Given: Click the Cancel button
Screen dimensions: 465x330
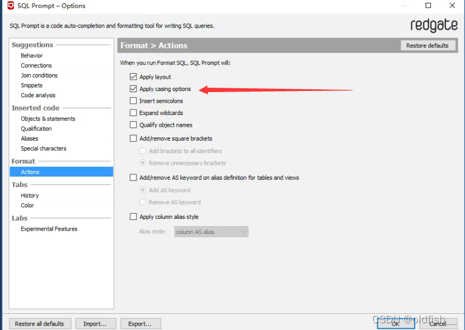Looking at the screenshot, I should 438,324.
